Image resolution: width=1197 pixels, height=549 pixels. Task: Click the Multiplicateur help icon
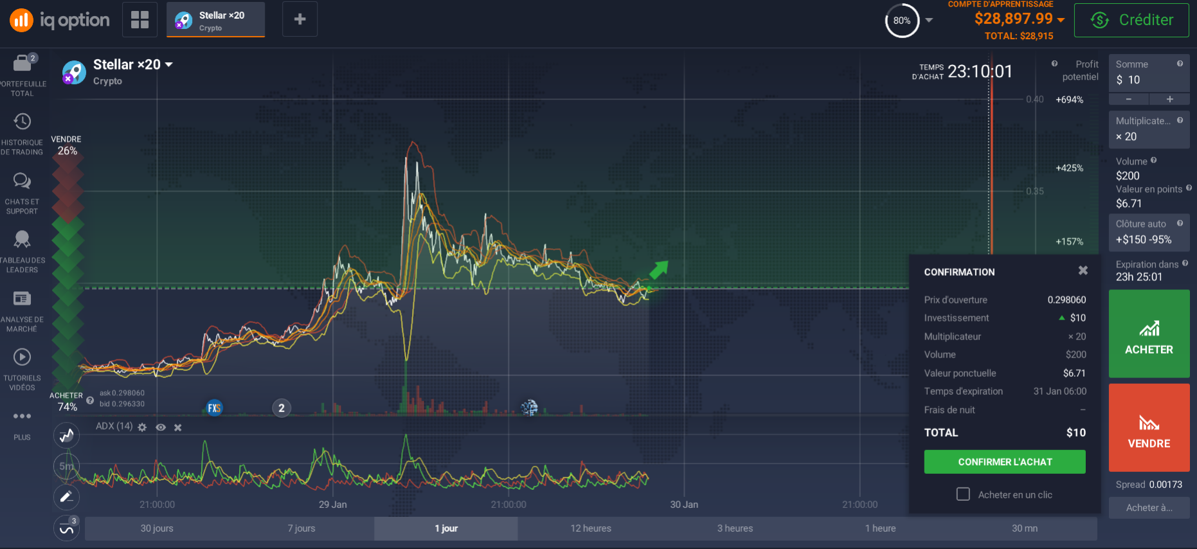[x=1180, y=120]
